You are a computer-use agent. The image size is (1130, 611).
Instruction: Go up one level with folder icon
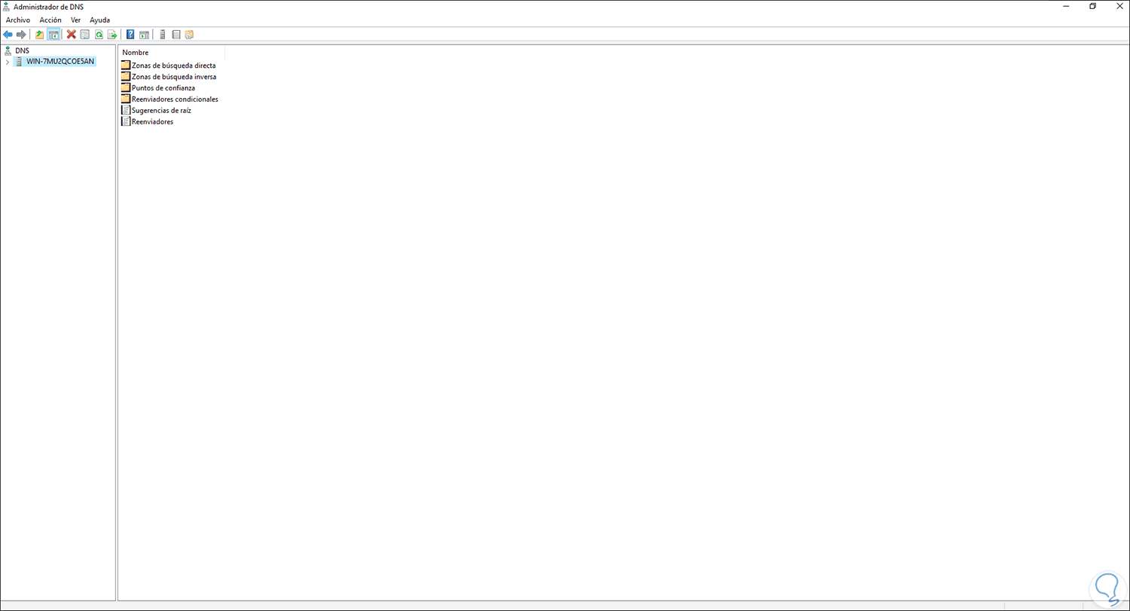click(x=40, y=35)
